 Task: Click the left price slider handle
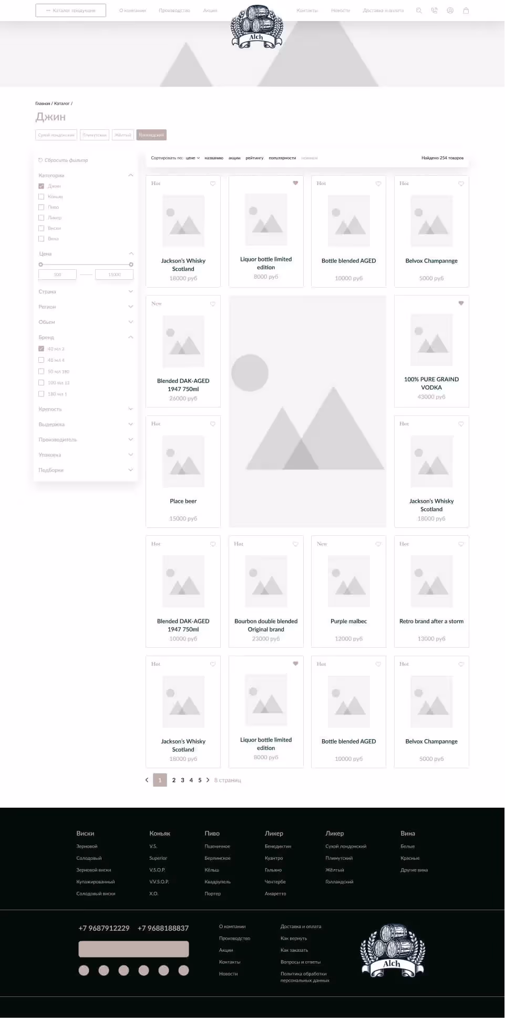click(40, 264)
